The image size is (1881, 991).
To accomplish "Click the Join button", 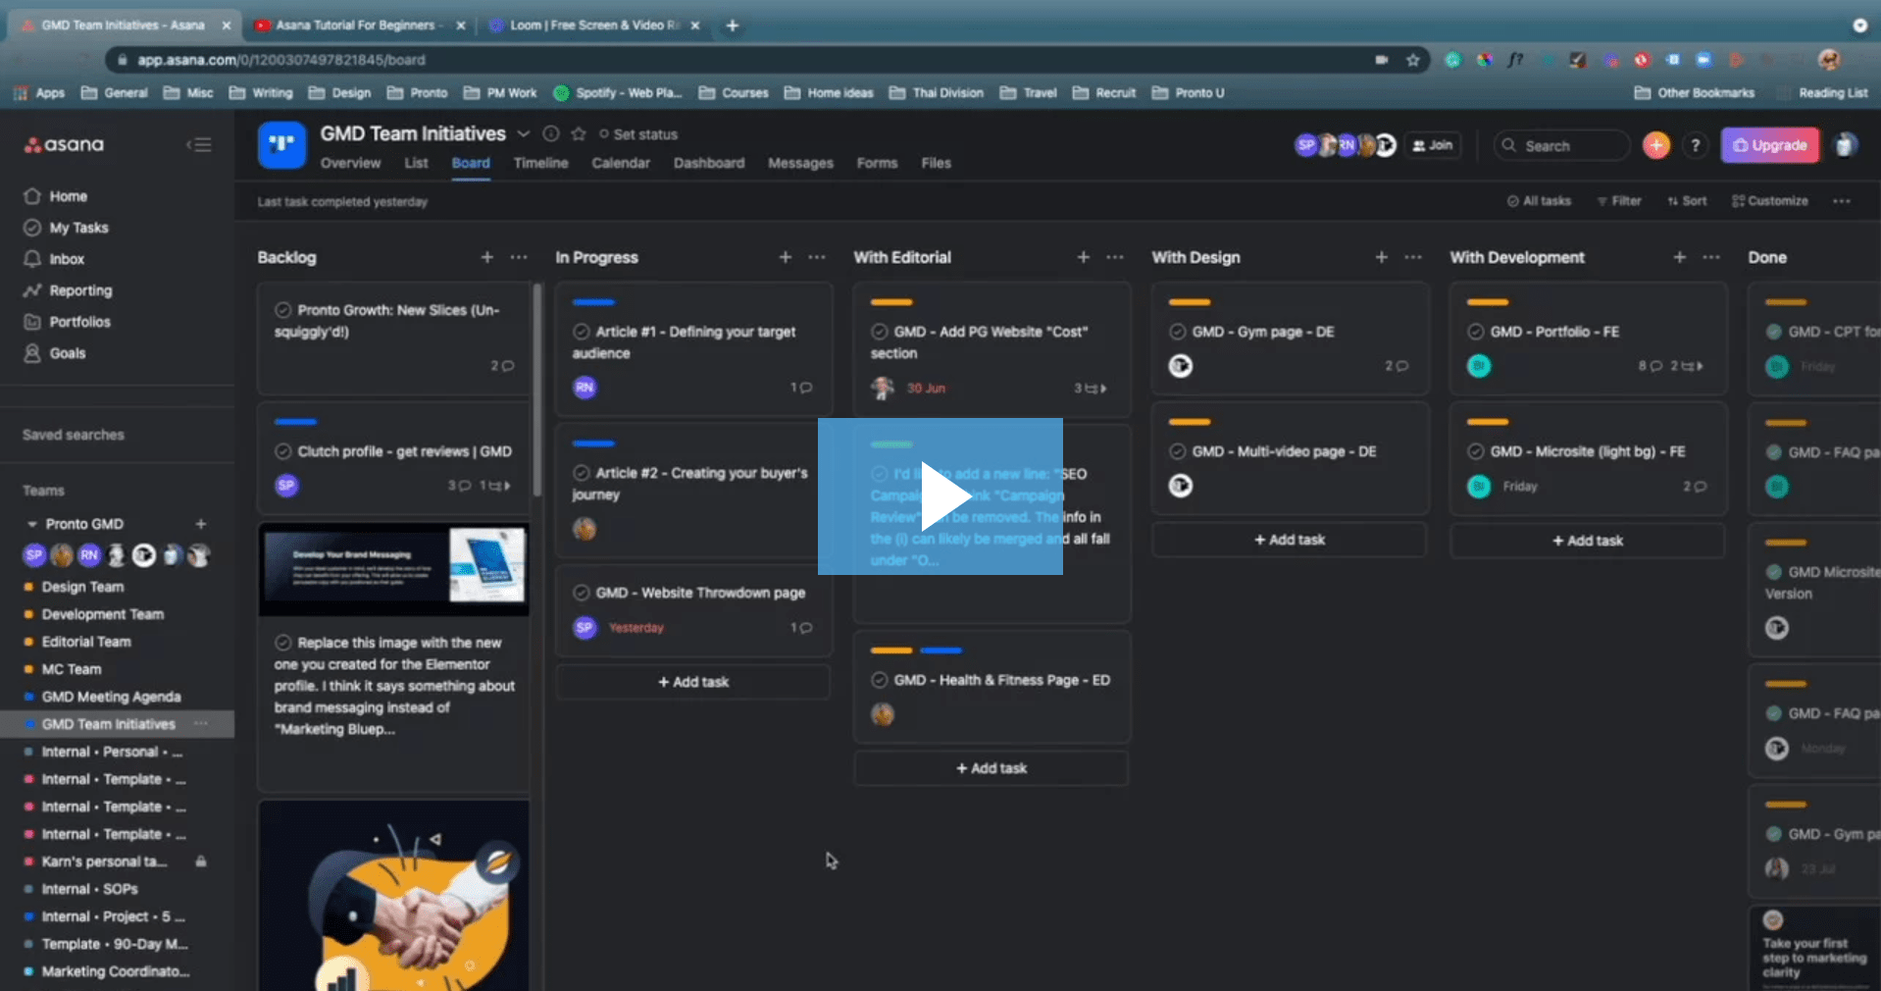I will pos(1432,145).
